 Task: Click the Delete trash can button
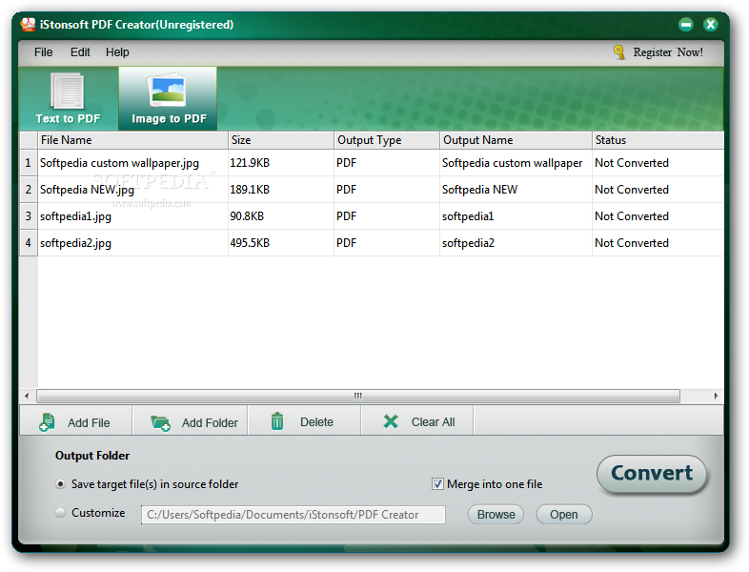304,422
